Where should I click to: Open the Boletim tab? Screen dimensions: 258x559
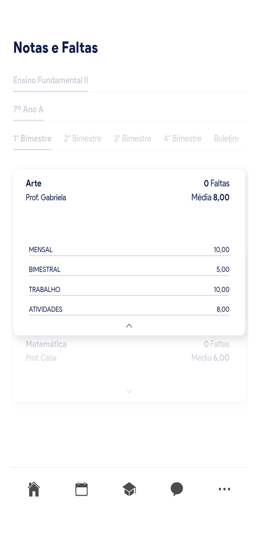click(x=226, y=139)
